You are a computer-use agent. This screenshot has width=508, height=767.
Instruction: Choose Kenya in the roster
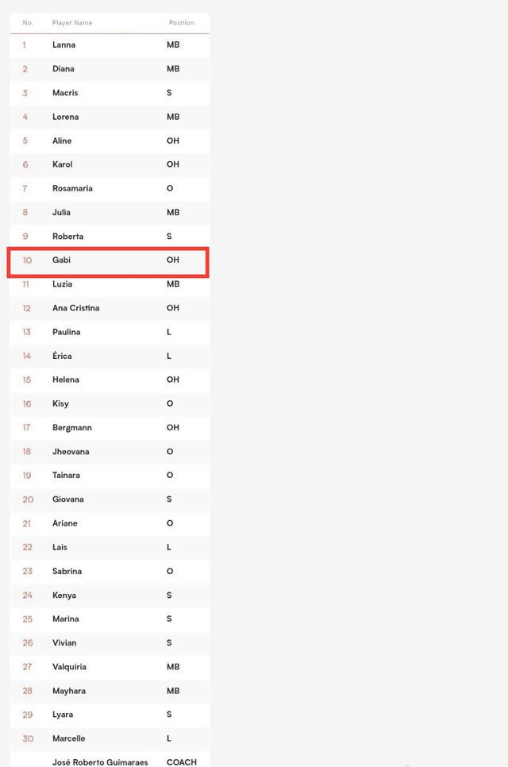coord(64,595)
